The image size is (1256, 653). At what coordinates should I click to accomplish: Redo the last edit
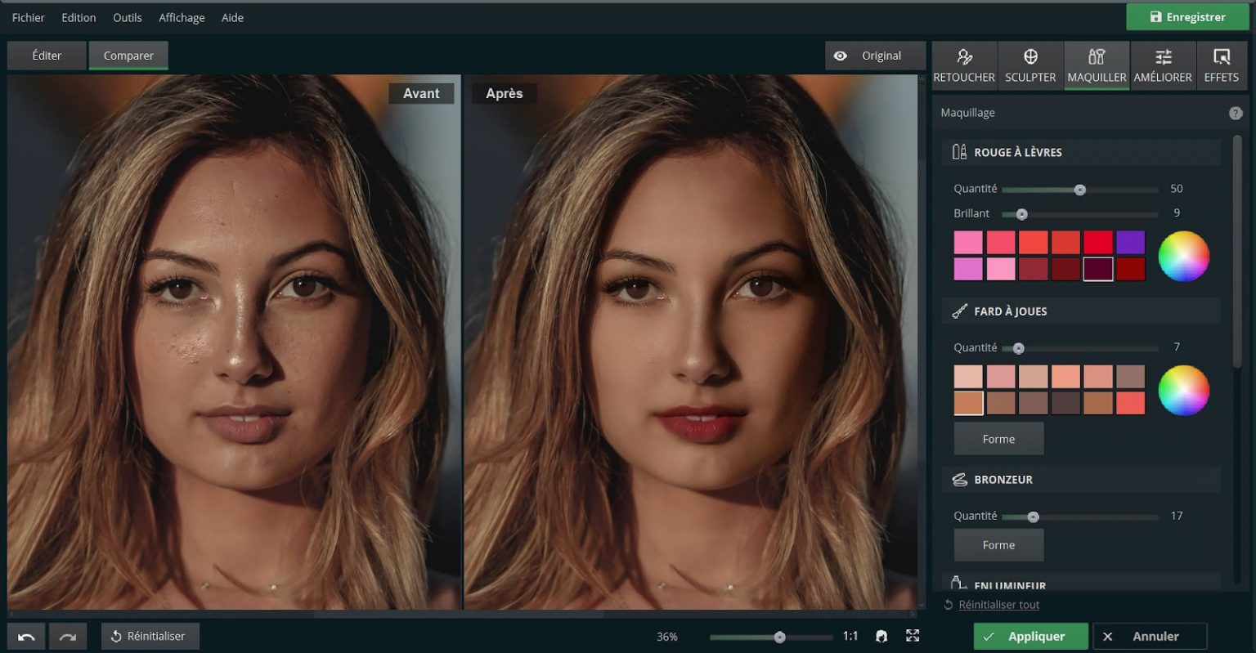coord(68,635)
